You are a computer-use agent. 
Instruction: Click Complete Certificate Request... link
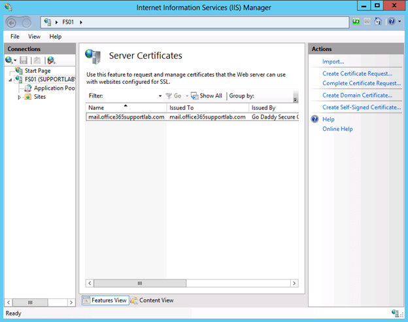click(362, 83)
